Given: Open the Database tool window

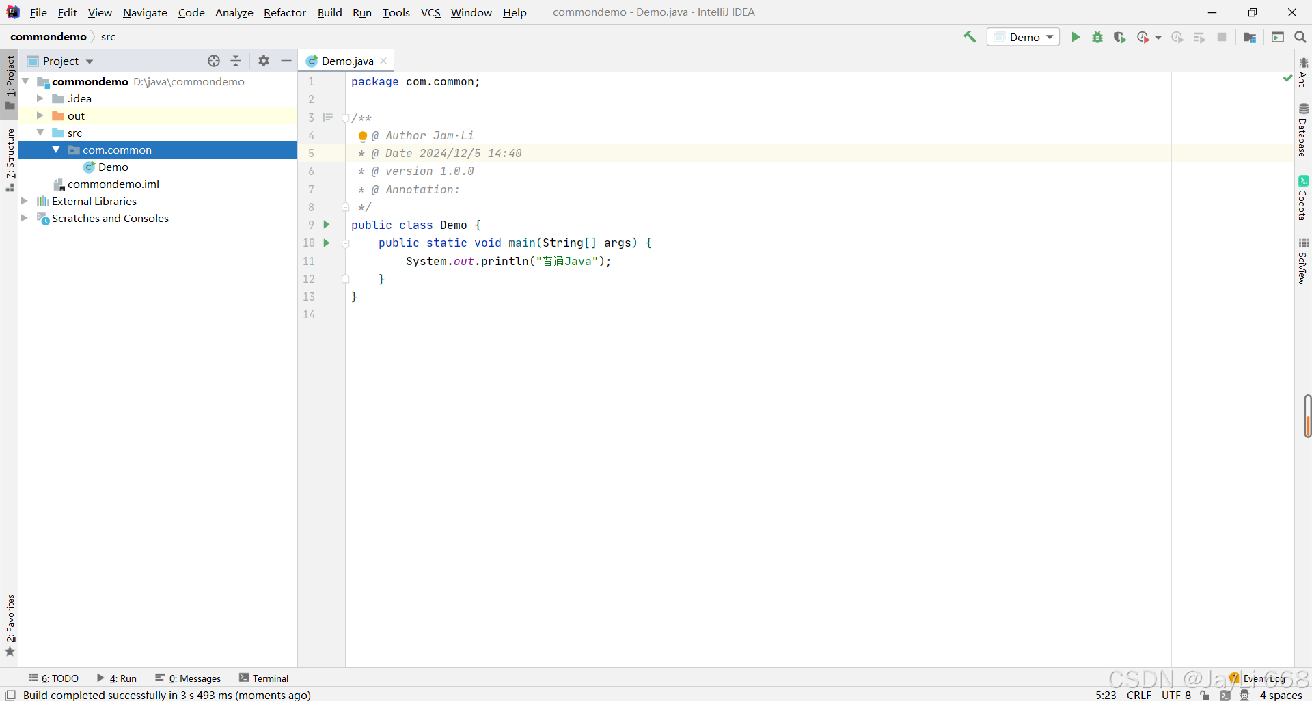Looking at the screenshot, I should tap(1303, 130).
